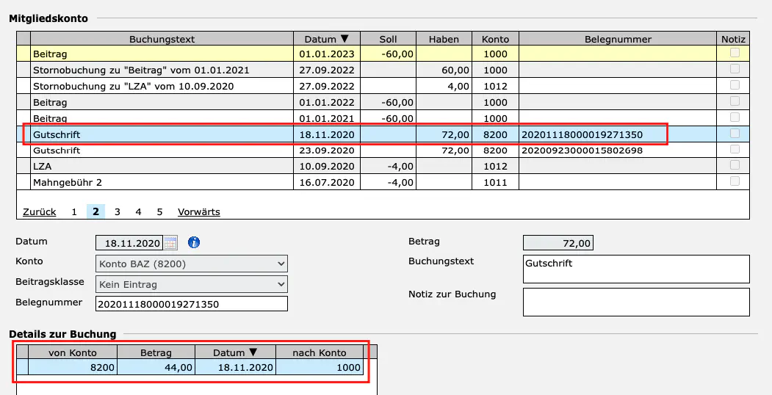Open the calendar picker beside Datum field
772x395 pixels.
point(170,242)
